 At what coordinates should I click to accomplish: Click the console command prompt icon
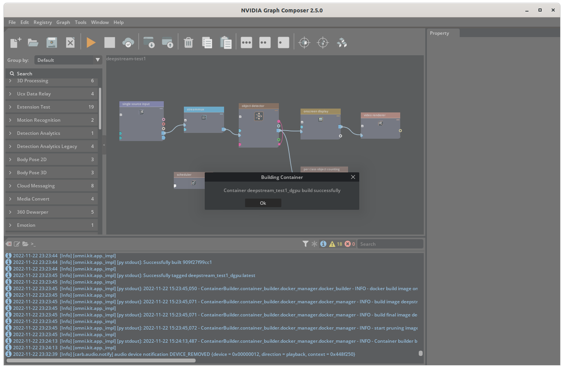click(x=33, y=244)
